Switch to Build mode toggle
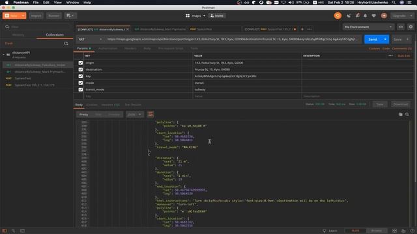Image resolution: width=417 pixels, height=234 pixels. pos(355,231)
